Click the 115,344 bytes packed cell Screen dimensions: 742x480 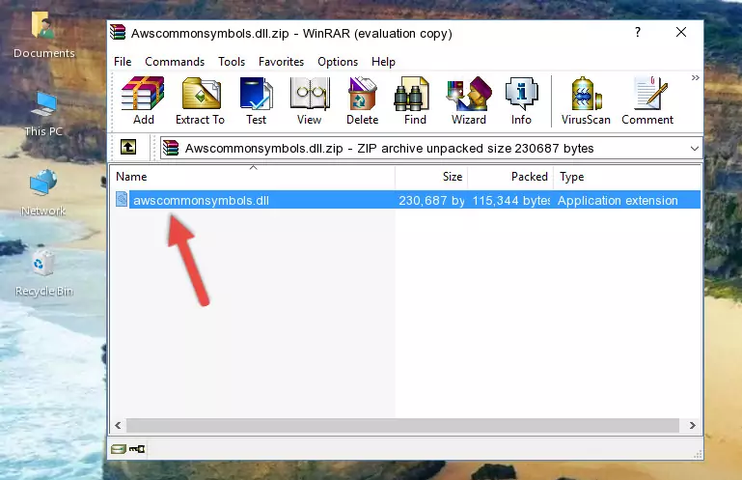[510, 201]
